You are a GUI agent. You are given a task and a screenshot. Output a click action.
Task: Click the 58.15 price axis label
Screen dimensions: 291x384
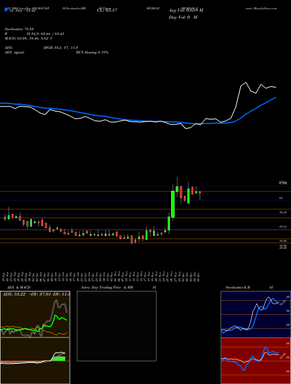(283, 212)
